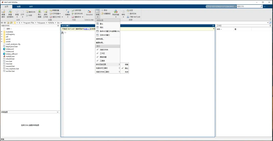The height and width of the screenshot is (141, 273).
Task: Click the 导入数据 (Import Data) icon
Action: click(39, 11)
